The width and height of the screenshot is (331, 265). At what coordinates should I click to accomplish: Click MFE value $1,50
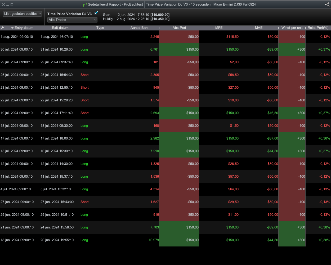(x=234, y=126)
